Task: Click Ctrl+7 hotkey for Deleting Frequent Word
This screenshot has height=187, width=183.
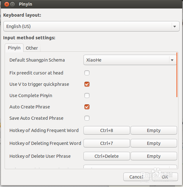Action: (x=107, y=143)
